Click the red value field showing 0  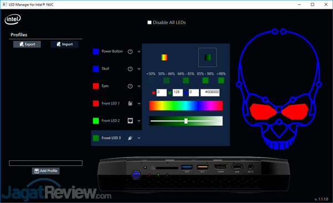click(162, 93)
